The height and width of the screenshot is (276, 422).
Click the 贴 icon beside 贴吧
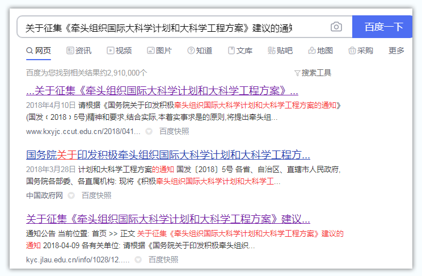pyautogui.click(x=271, y=51)
